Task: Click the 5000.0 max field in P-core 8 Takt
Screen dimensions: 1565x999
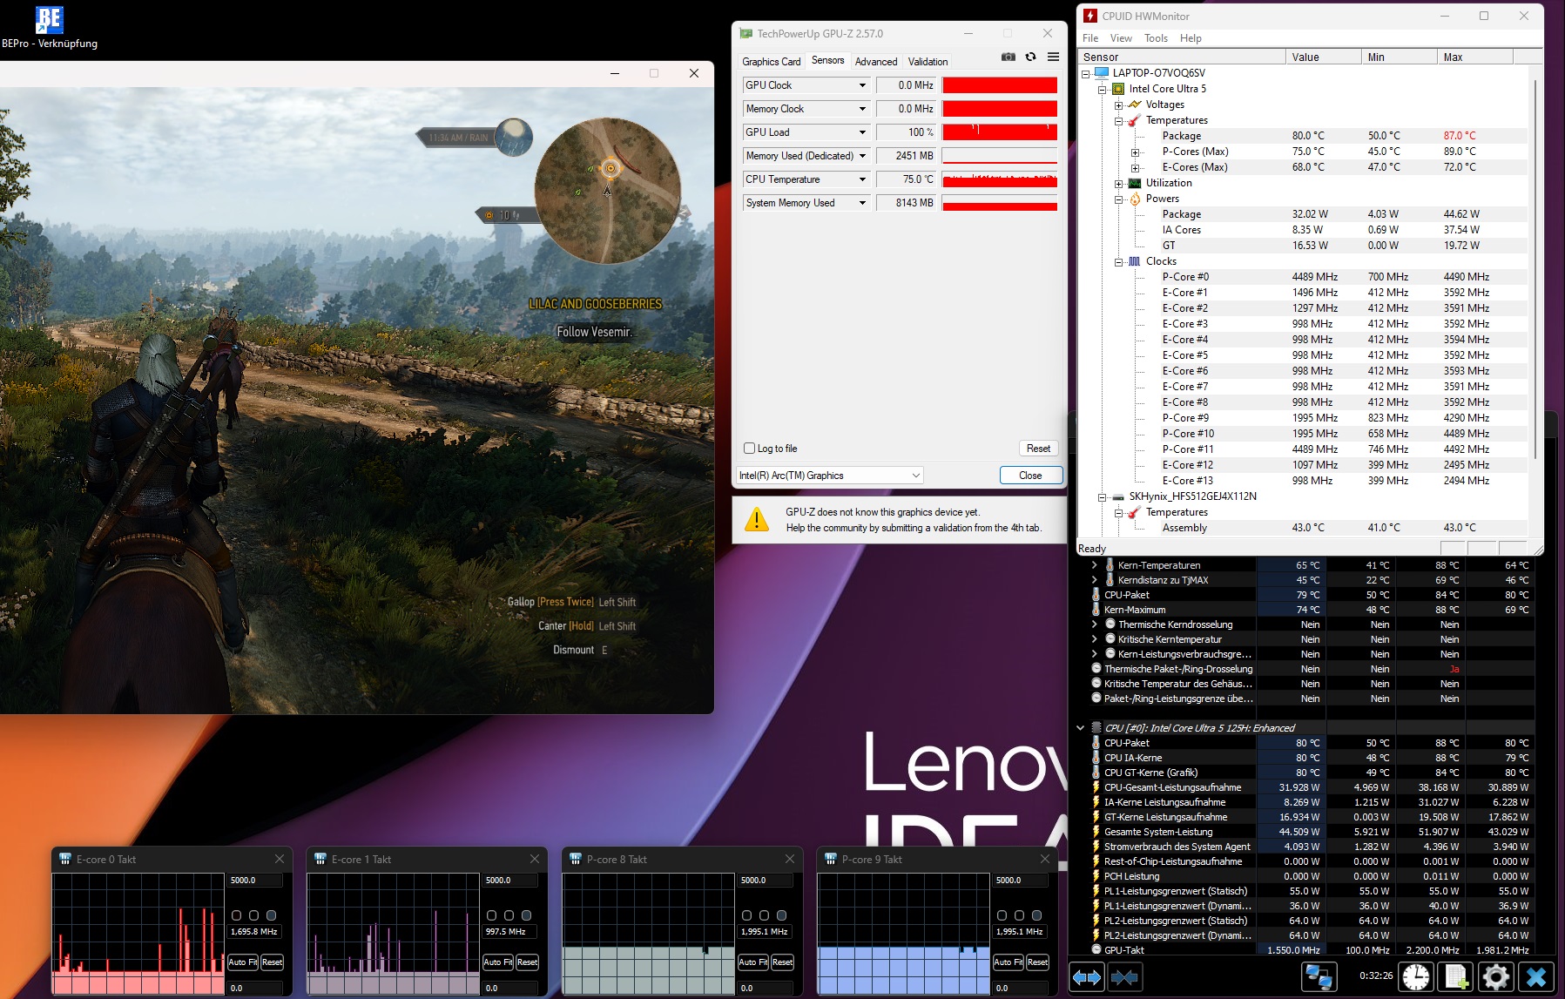Action: click(x=763, y=881)
